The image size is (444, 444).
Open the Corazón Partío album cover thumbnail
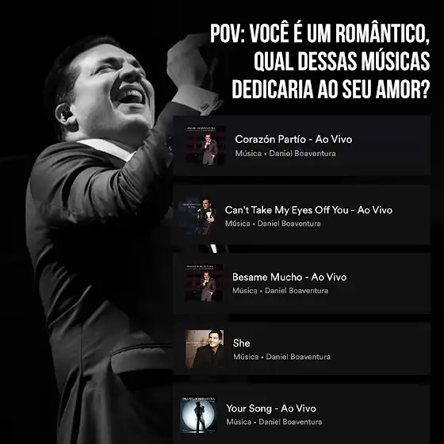pos(205,146)
